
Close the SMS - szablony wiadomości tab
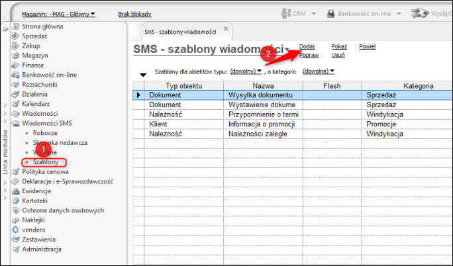(226, 28)
